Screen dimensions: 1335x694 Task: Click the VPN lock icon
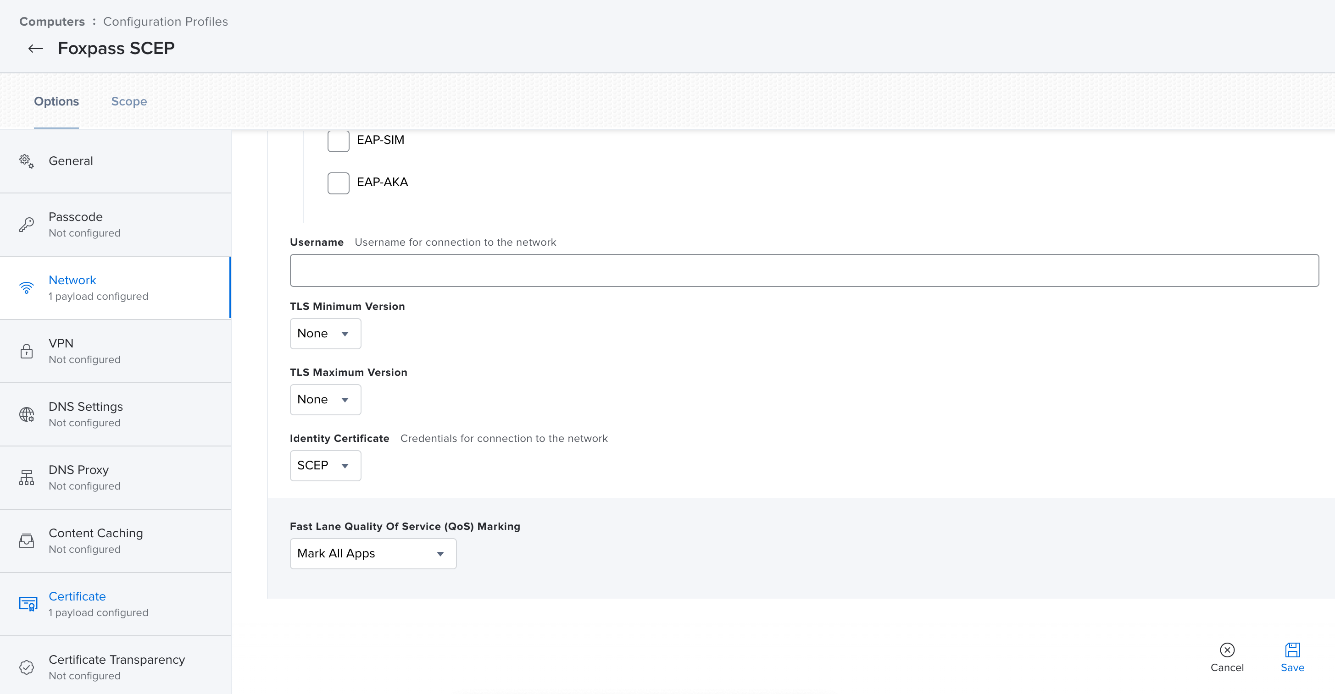27,351
